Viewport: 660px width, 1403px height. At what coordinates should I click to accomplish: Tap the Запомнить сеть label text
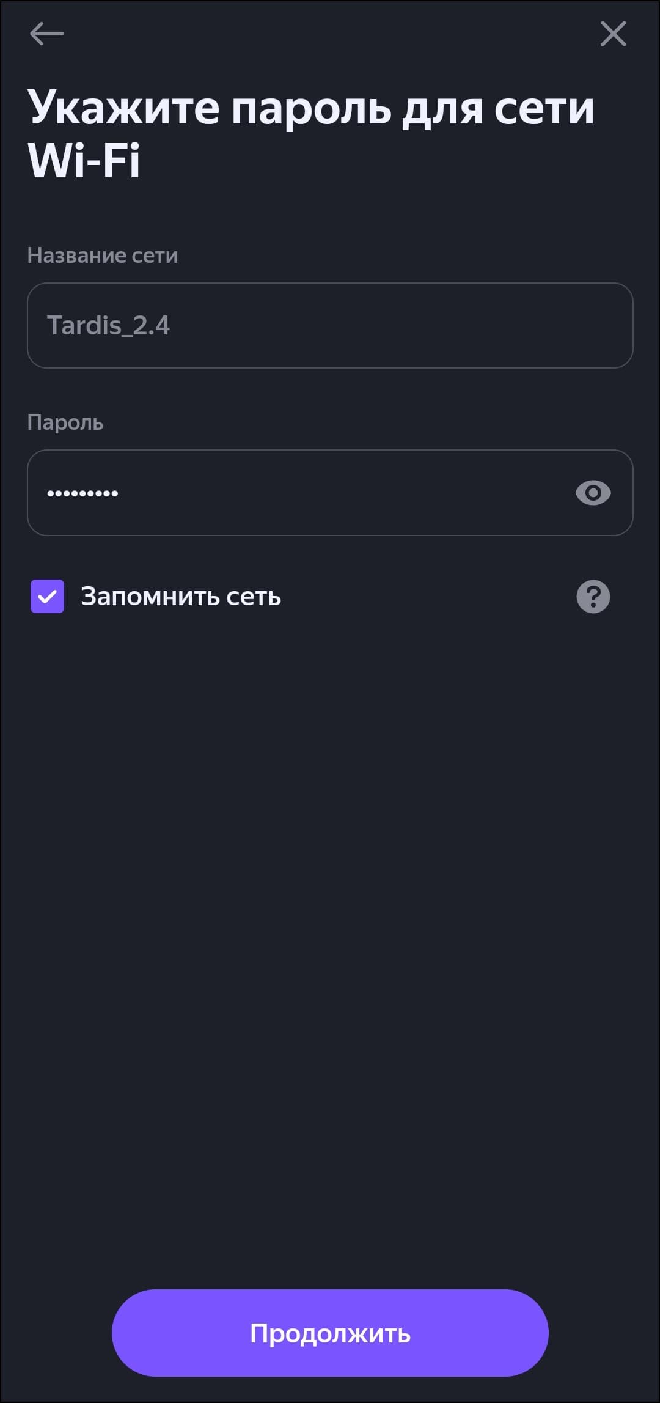(181, 597)
